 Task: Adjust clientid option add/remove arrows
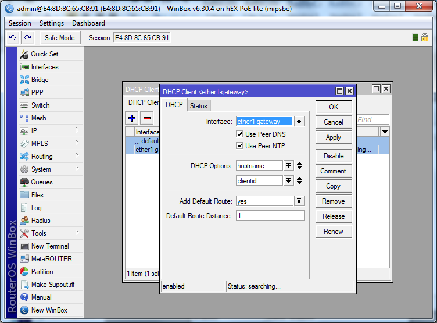(x=300, y=180)
